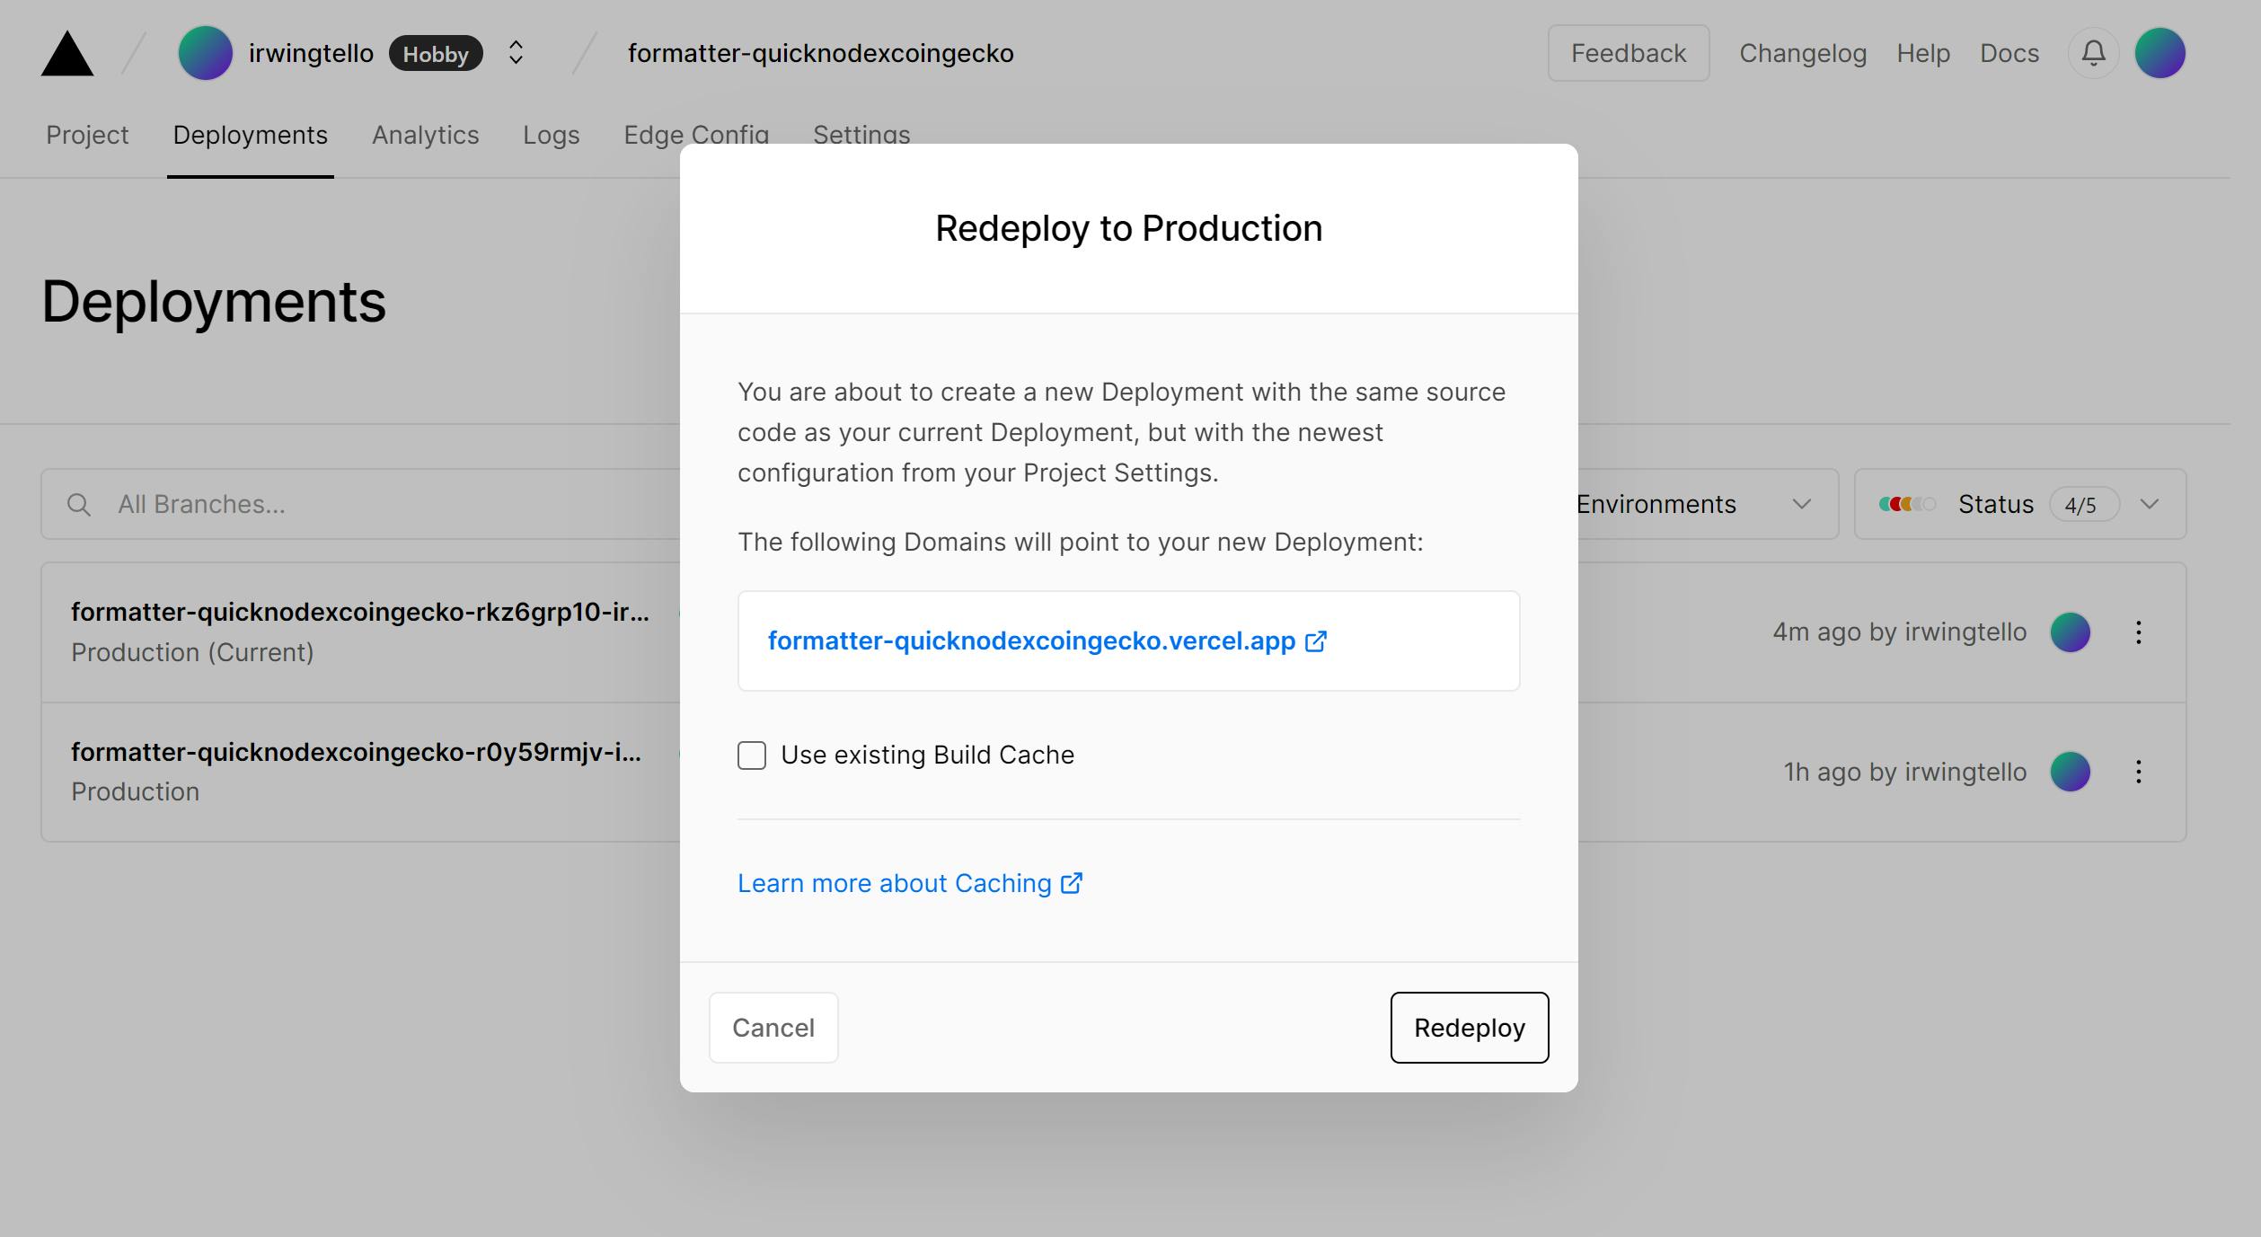Click the Cancel button in dialog
This screenshot has height=1237, width=2261.
click(773, 1027)
